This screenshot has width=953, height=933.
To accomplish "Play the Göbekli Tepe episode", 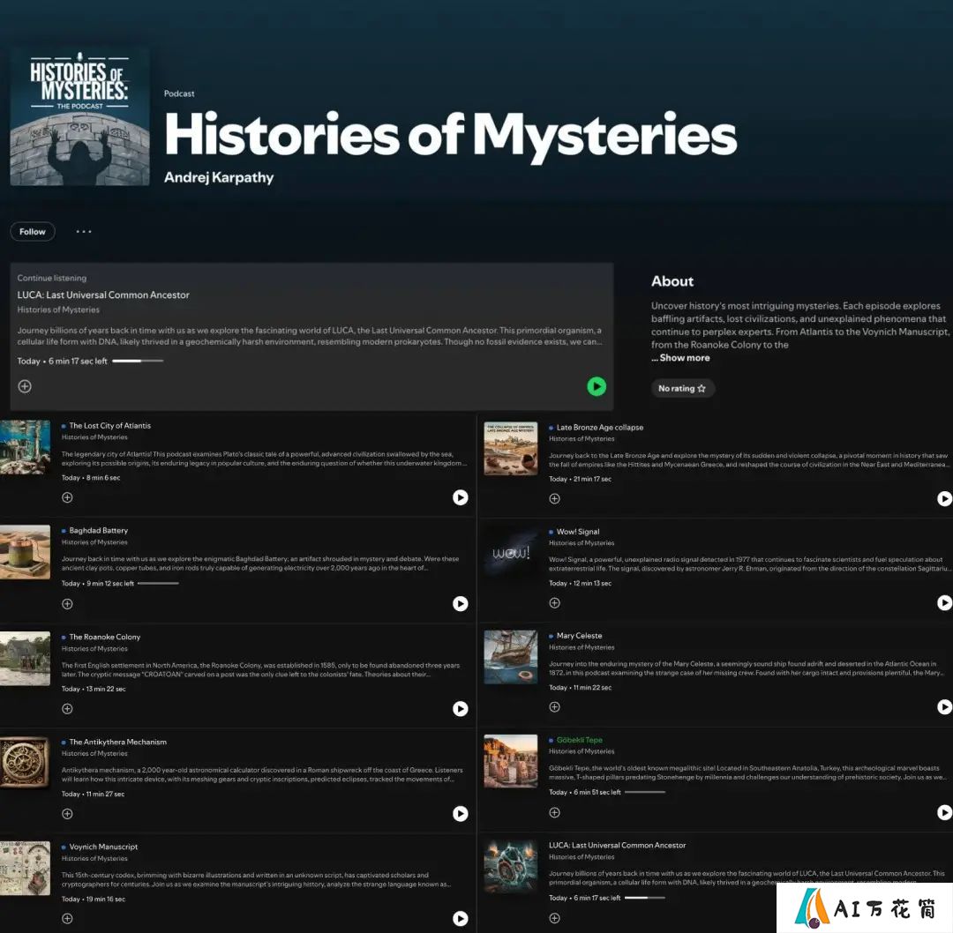I will tap(944, 812).
